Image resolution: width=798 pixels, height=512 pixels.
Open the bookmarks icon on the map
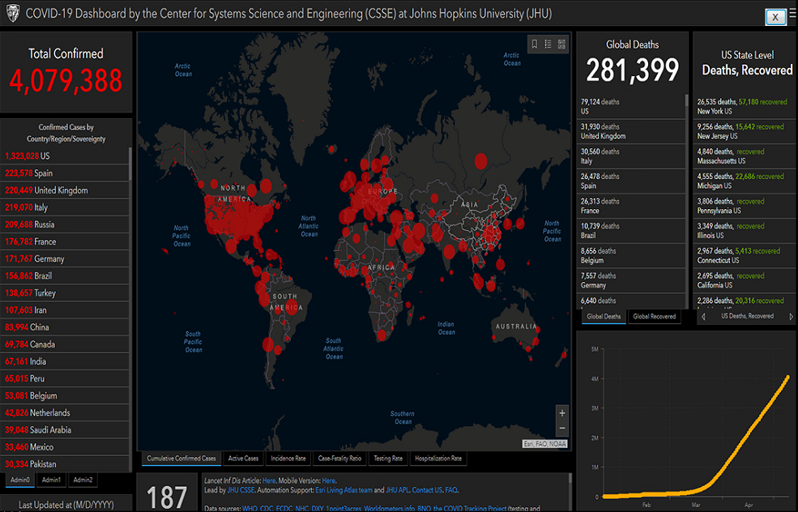click(535, 45)
